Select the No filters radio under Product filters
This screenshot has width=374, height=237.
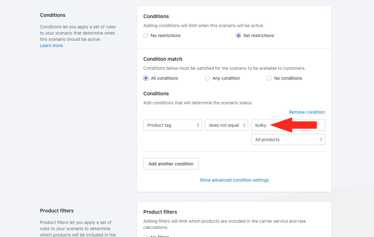[146, 236]
